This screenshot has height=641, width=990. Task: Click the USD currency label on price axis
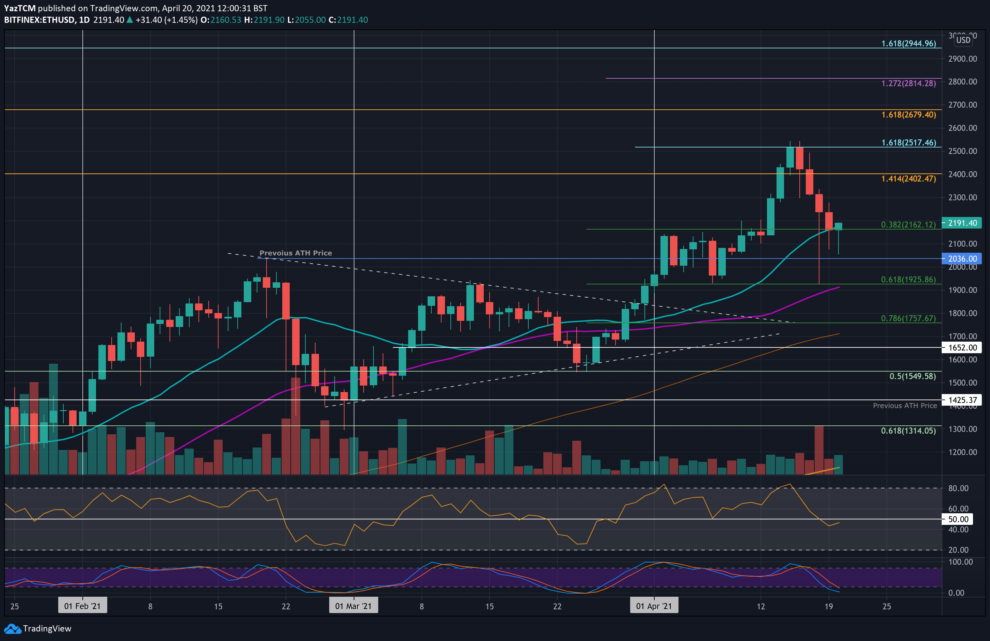click(963, 40)
